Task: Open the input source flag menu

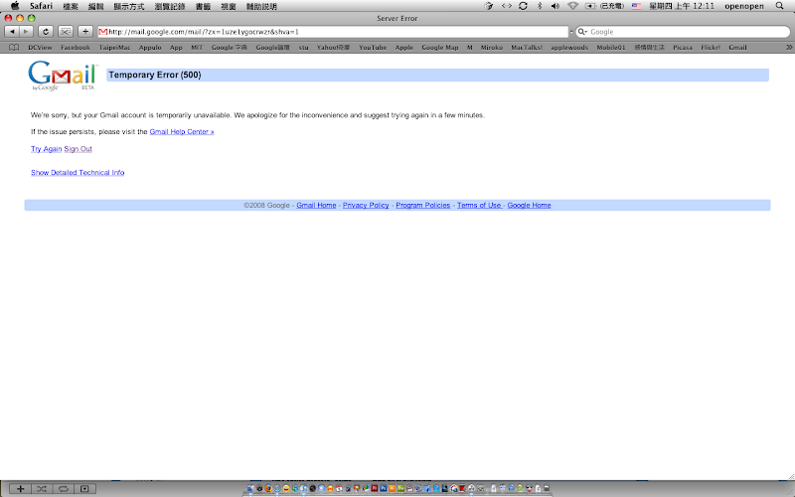Action: [x=636, y=6]
